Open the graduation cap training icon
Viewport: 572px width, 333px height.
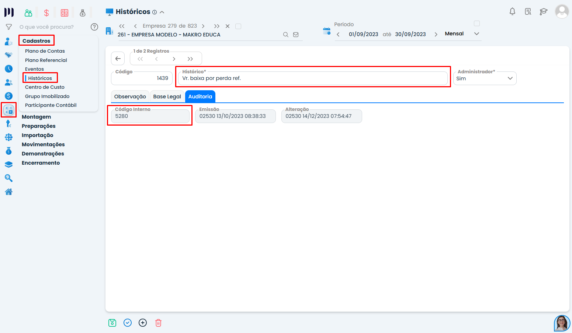click(x=544, y=11)
